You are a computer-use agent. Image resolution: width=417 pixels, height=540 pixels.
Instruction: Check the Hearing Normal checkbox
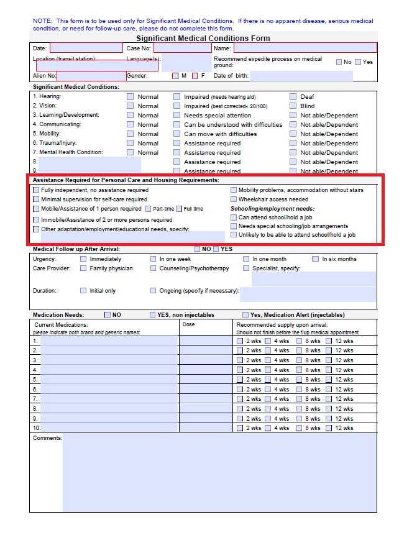point(130,97)
